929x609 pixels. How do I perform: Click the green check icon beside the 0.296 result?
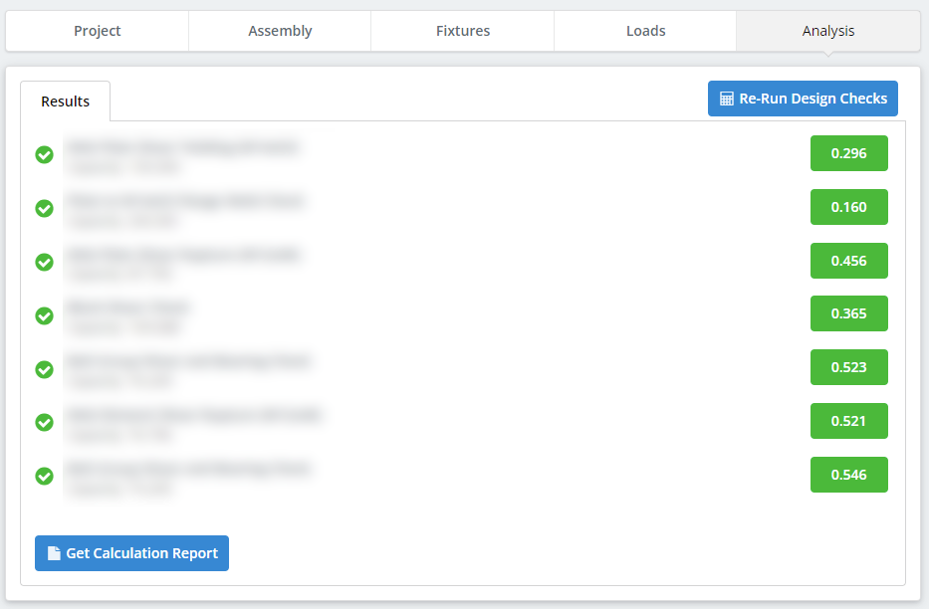click(x=44, y=154)
